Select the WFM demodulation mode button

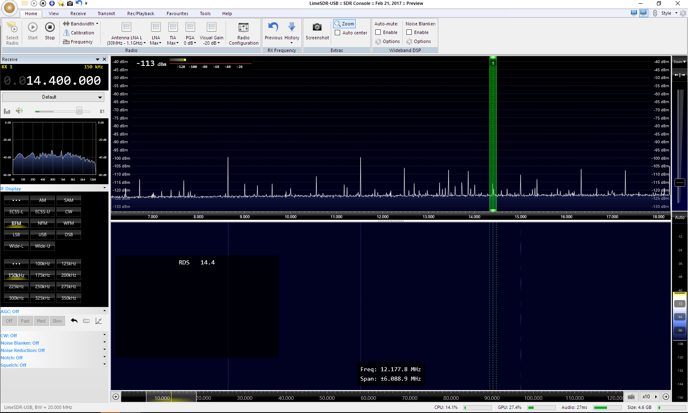[69, 223]
